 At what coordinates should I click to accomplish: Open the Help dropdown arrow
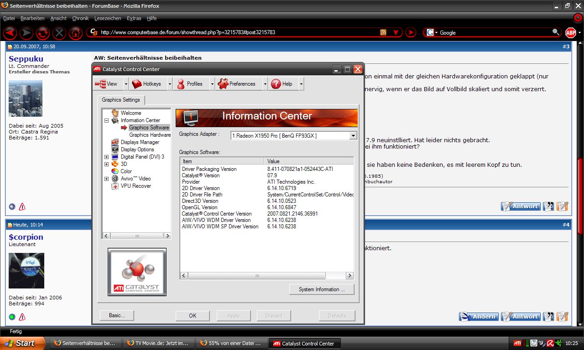point(301,84)
